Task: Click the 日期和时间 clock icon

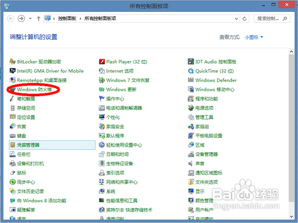Action: click(x=102, y=154)
